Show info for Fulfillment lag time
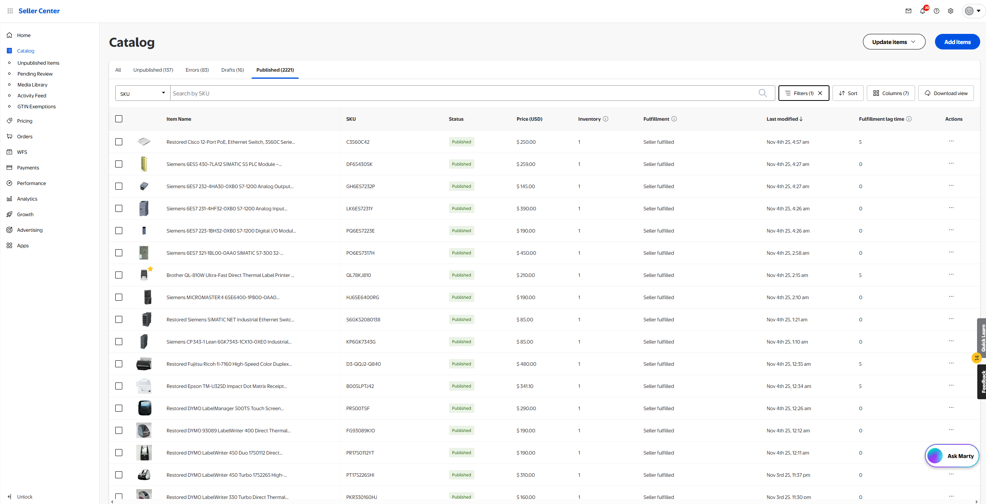This screenshot has width=986, height=504. pyautogui.click(x=909, y=119)
